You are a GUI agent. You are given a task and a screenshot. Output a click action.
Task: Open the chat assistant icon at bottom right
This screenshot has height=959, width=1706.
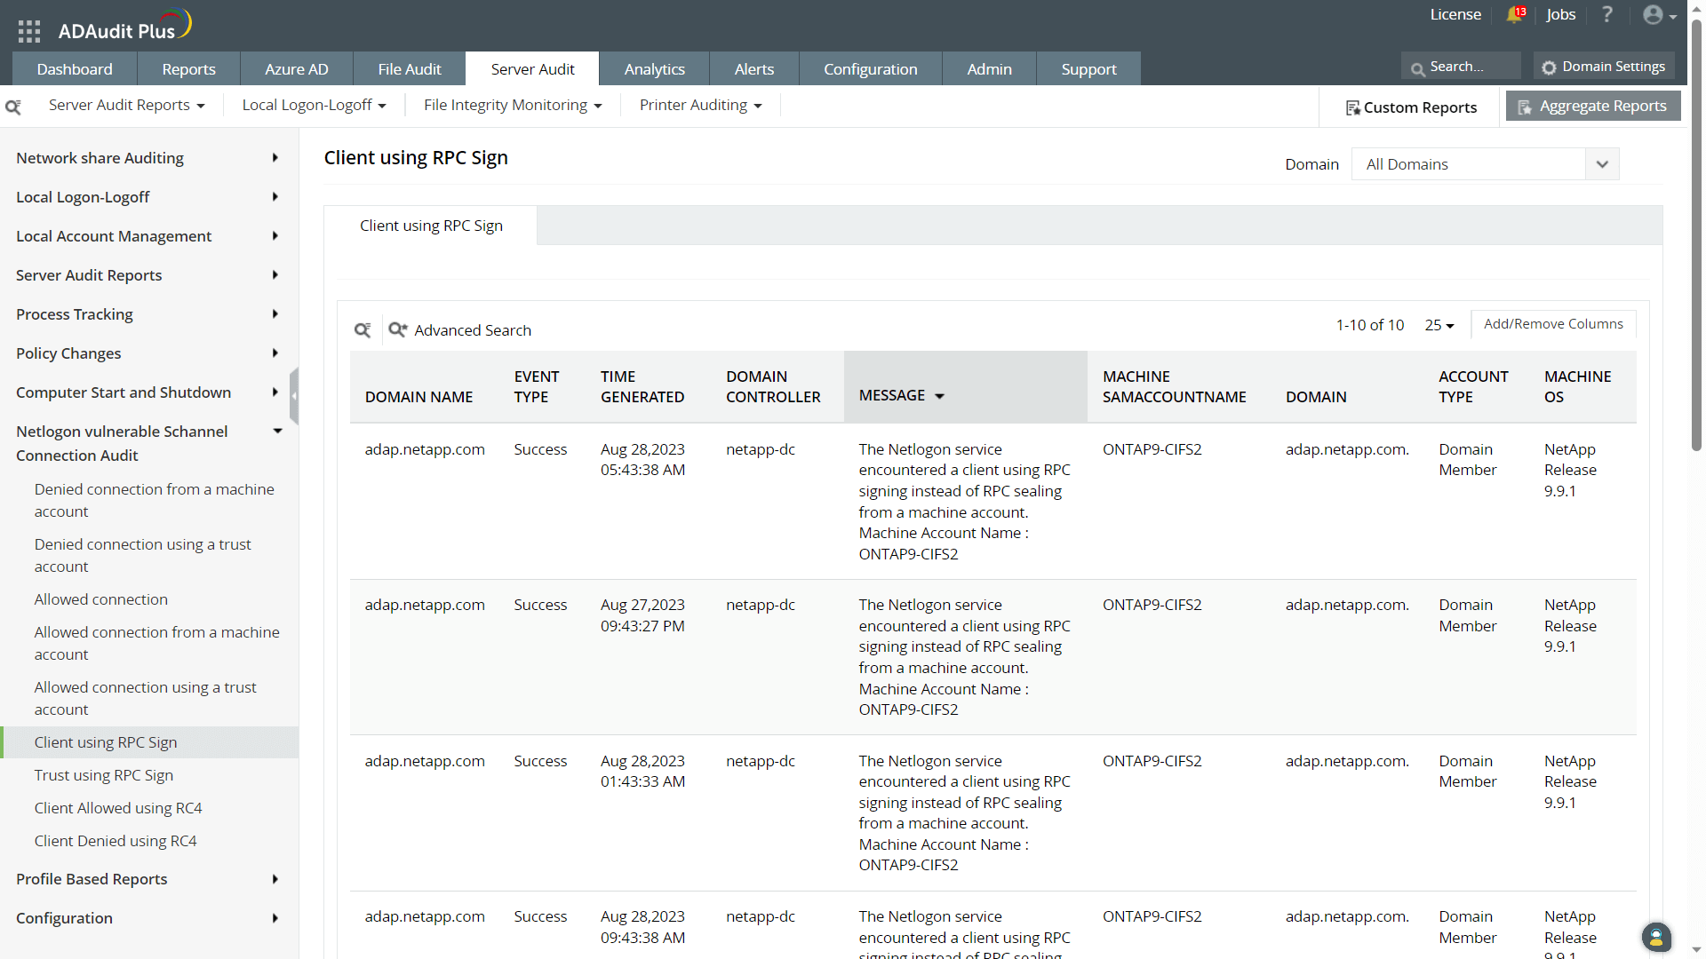1655,937
